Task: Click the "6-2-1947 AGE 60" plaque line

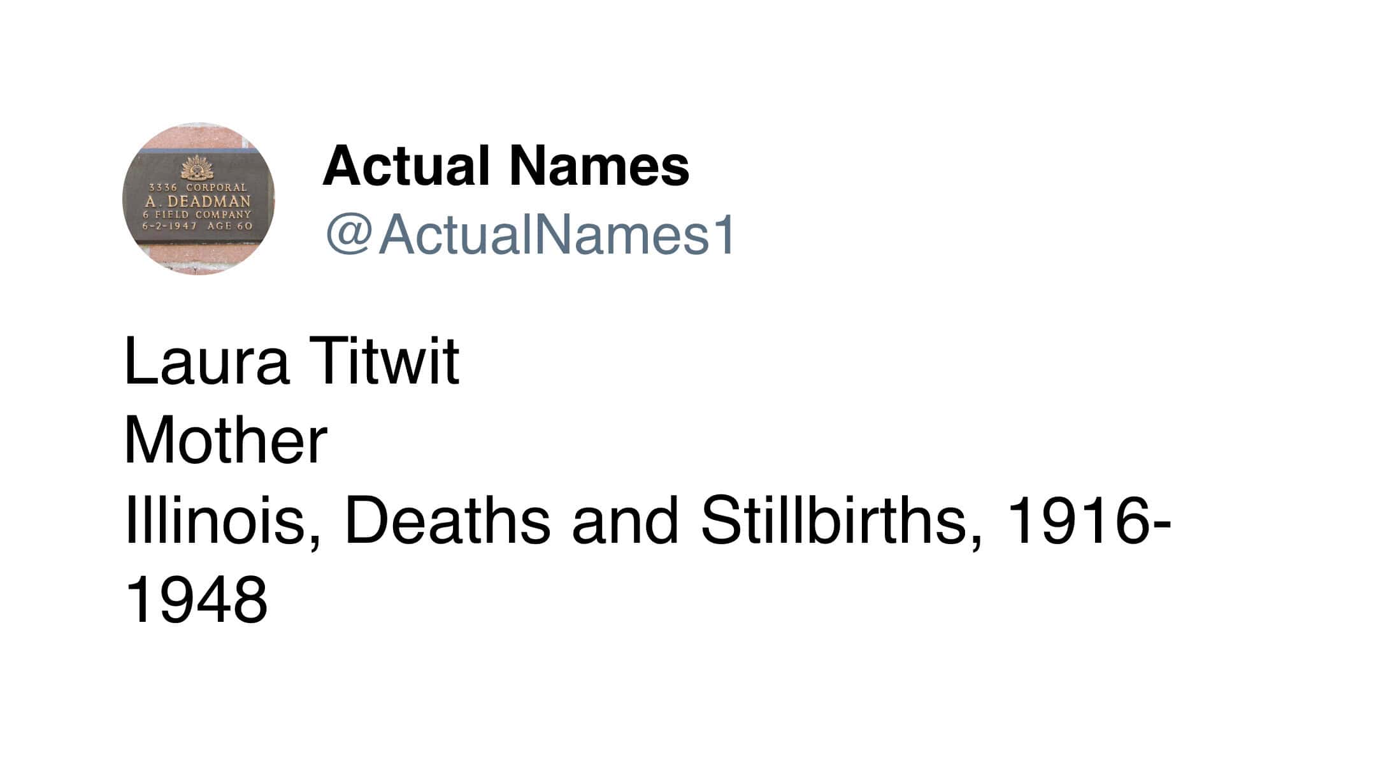Action: [x=197, y=226]
